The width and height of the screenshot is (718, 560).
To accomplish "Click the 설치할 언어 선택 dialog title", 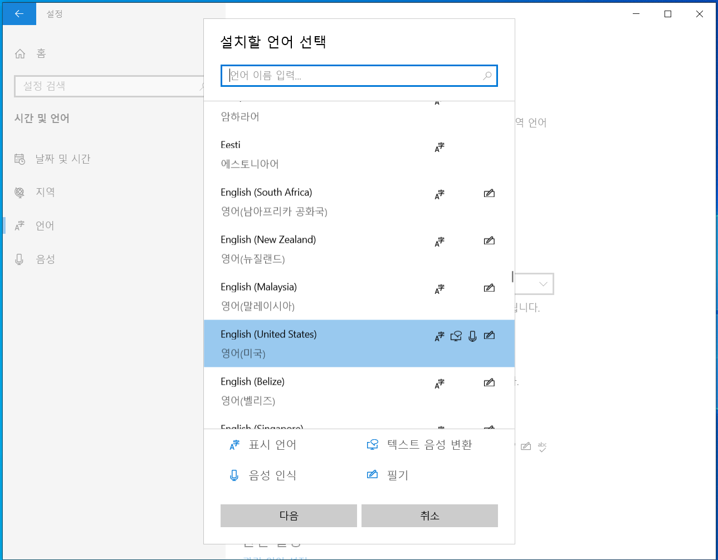I will coord(273,42).
